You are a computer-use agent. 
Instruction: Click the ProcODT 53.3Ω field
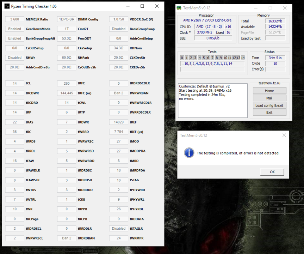click(x=67, y=38)
